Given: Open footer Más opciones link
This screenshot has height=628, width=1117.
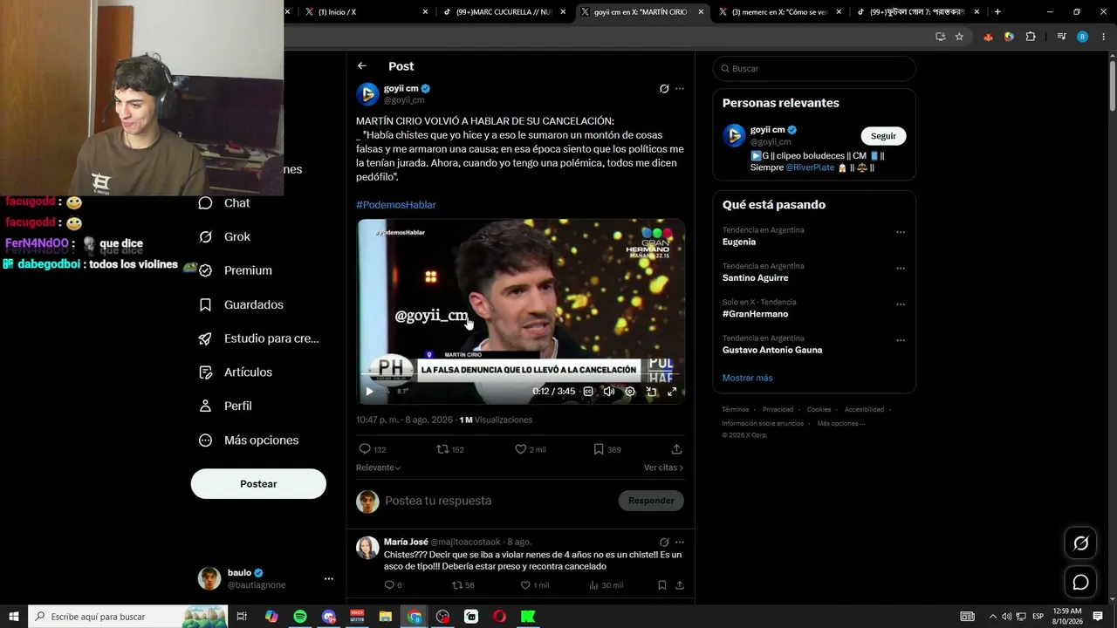Looking at the screenshot, I should point(841,424).
